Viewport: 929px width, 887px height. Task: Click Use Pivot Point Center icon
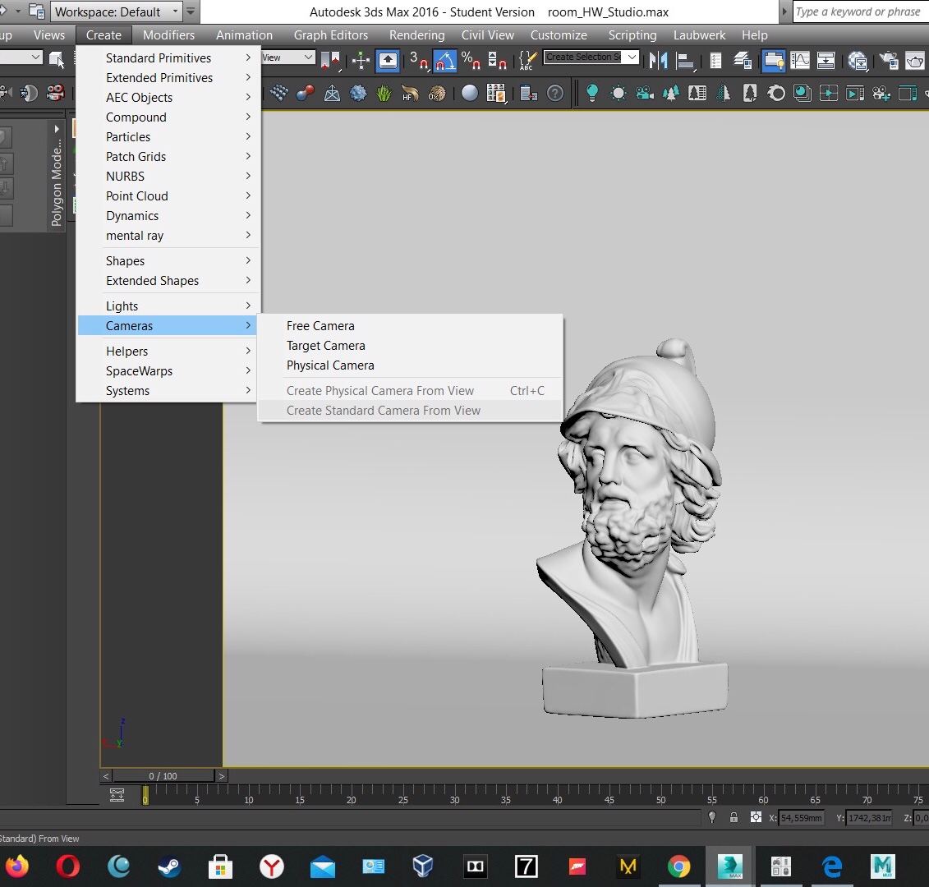(x=330, y=60)
